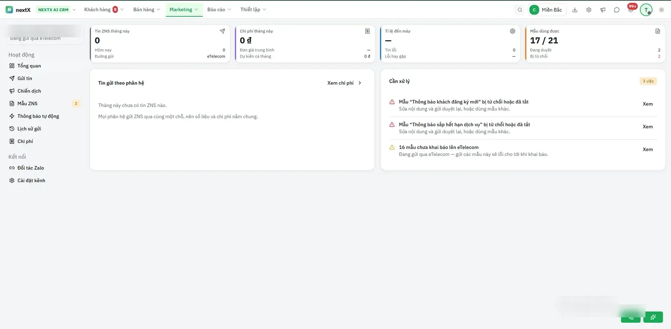Go to Tổng quan in sidebar
Viewport: 671px width, 329px height.
pyautogui.click(x=44, y=66)
